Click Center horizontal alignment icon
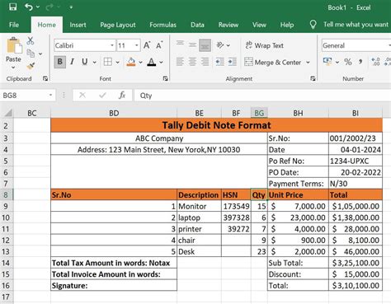Screen dimensions: 391x304 192,62
